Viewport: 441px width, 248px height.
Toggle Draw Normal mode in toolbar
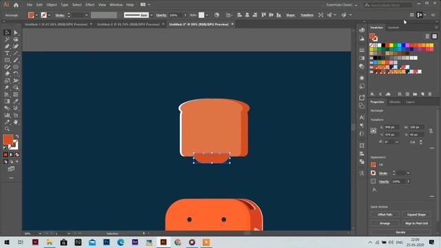[x=6, y=162]
